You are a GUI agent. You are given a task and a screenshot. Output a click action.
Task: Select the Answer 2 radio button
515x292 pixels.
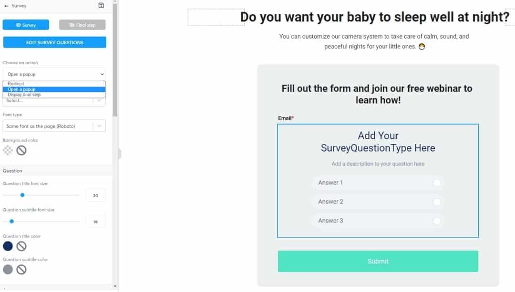pyautogui.click(x=438, y=202)
